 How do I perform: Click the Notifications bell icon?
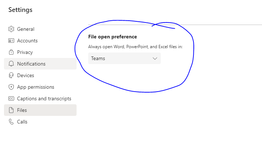(x=11, y=64)
